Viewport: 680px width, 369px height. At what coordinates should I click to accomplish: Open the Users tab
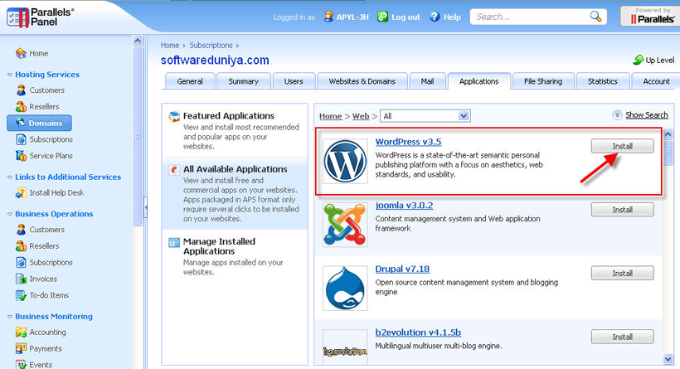294,81
